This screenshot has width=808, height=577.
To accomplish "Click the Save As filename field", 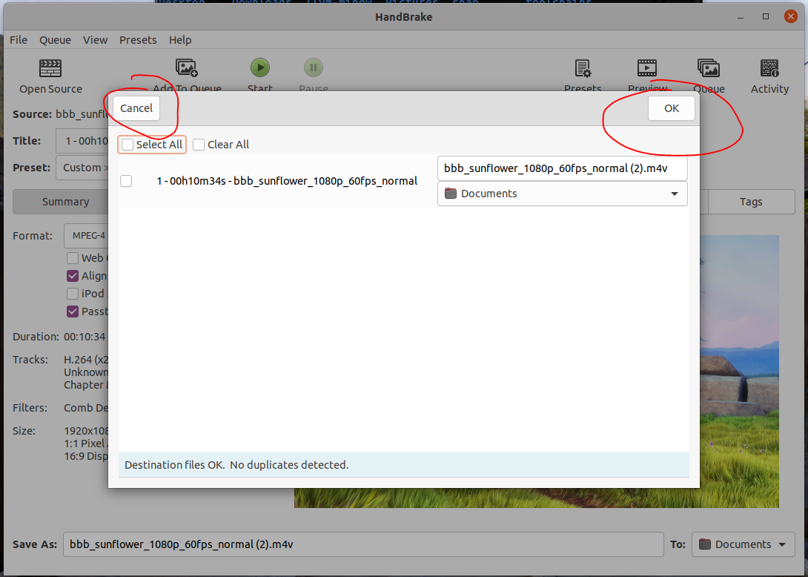I will tap(363, 544).
